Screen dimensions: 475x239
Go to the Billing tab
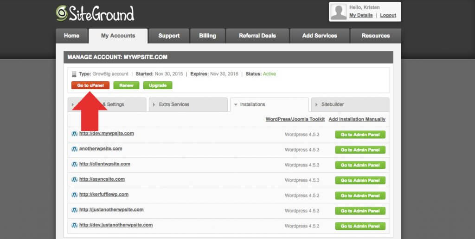pos(207,36)
